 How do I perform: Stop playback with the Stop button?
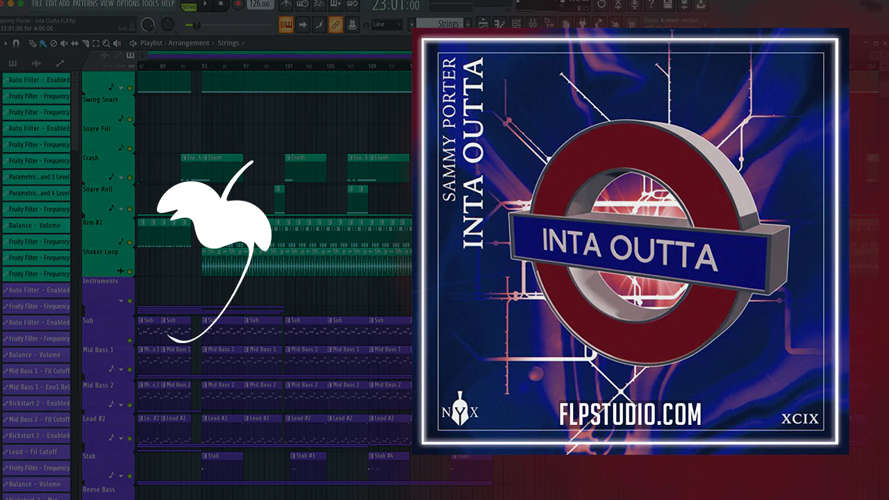pos(222,4)
